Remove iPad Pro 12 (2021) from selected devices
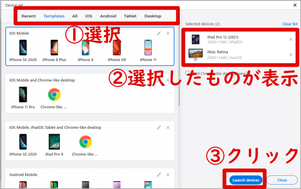Screen dimensions: 301x189 click(x=291, y=39)
